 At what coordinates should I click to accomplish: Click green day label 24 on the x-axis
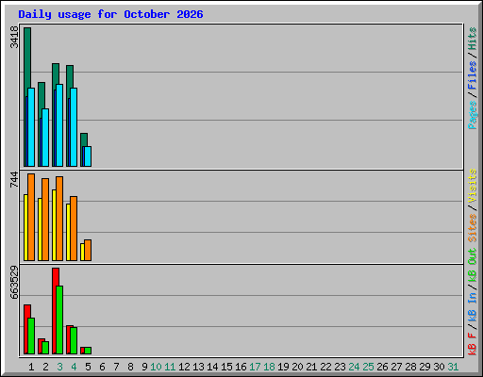(354, 367)
